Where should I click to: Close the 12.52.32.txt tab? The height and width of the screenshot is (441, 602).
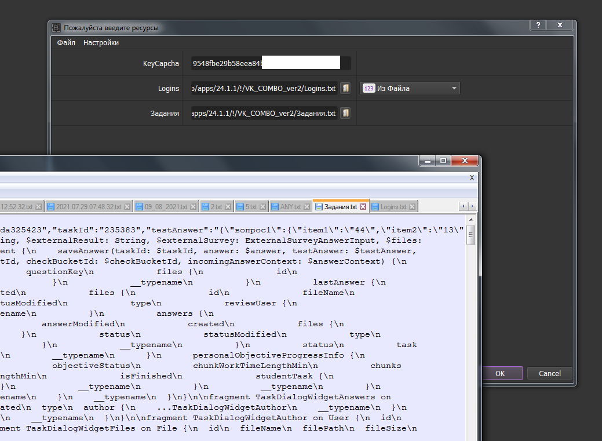38,207
